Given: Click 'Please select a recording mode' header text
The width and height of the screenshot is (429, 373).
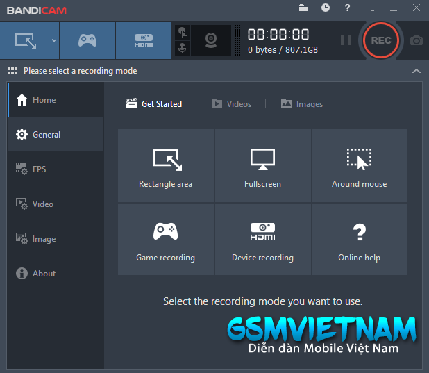Looking at the screenshot, I should click(x=80, y=71).
